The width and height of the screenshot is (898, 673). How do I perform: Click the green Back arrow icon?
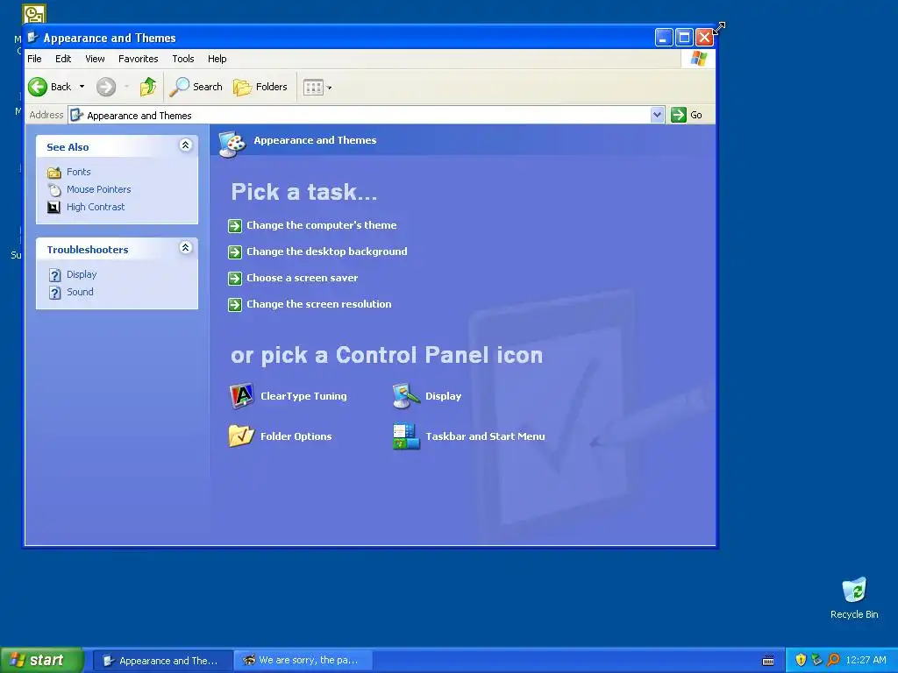pos(38,87)
